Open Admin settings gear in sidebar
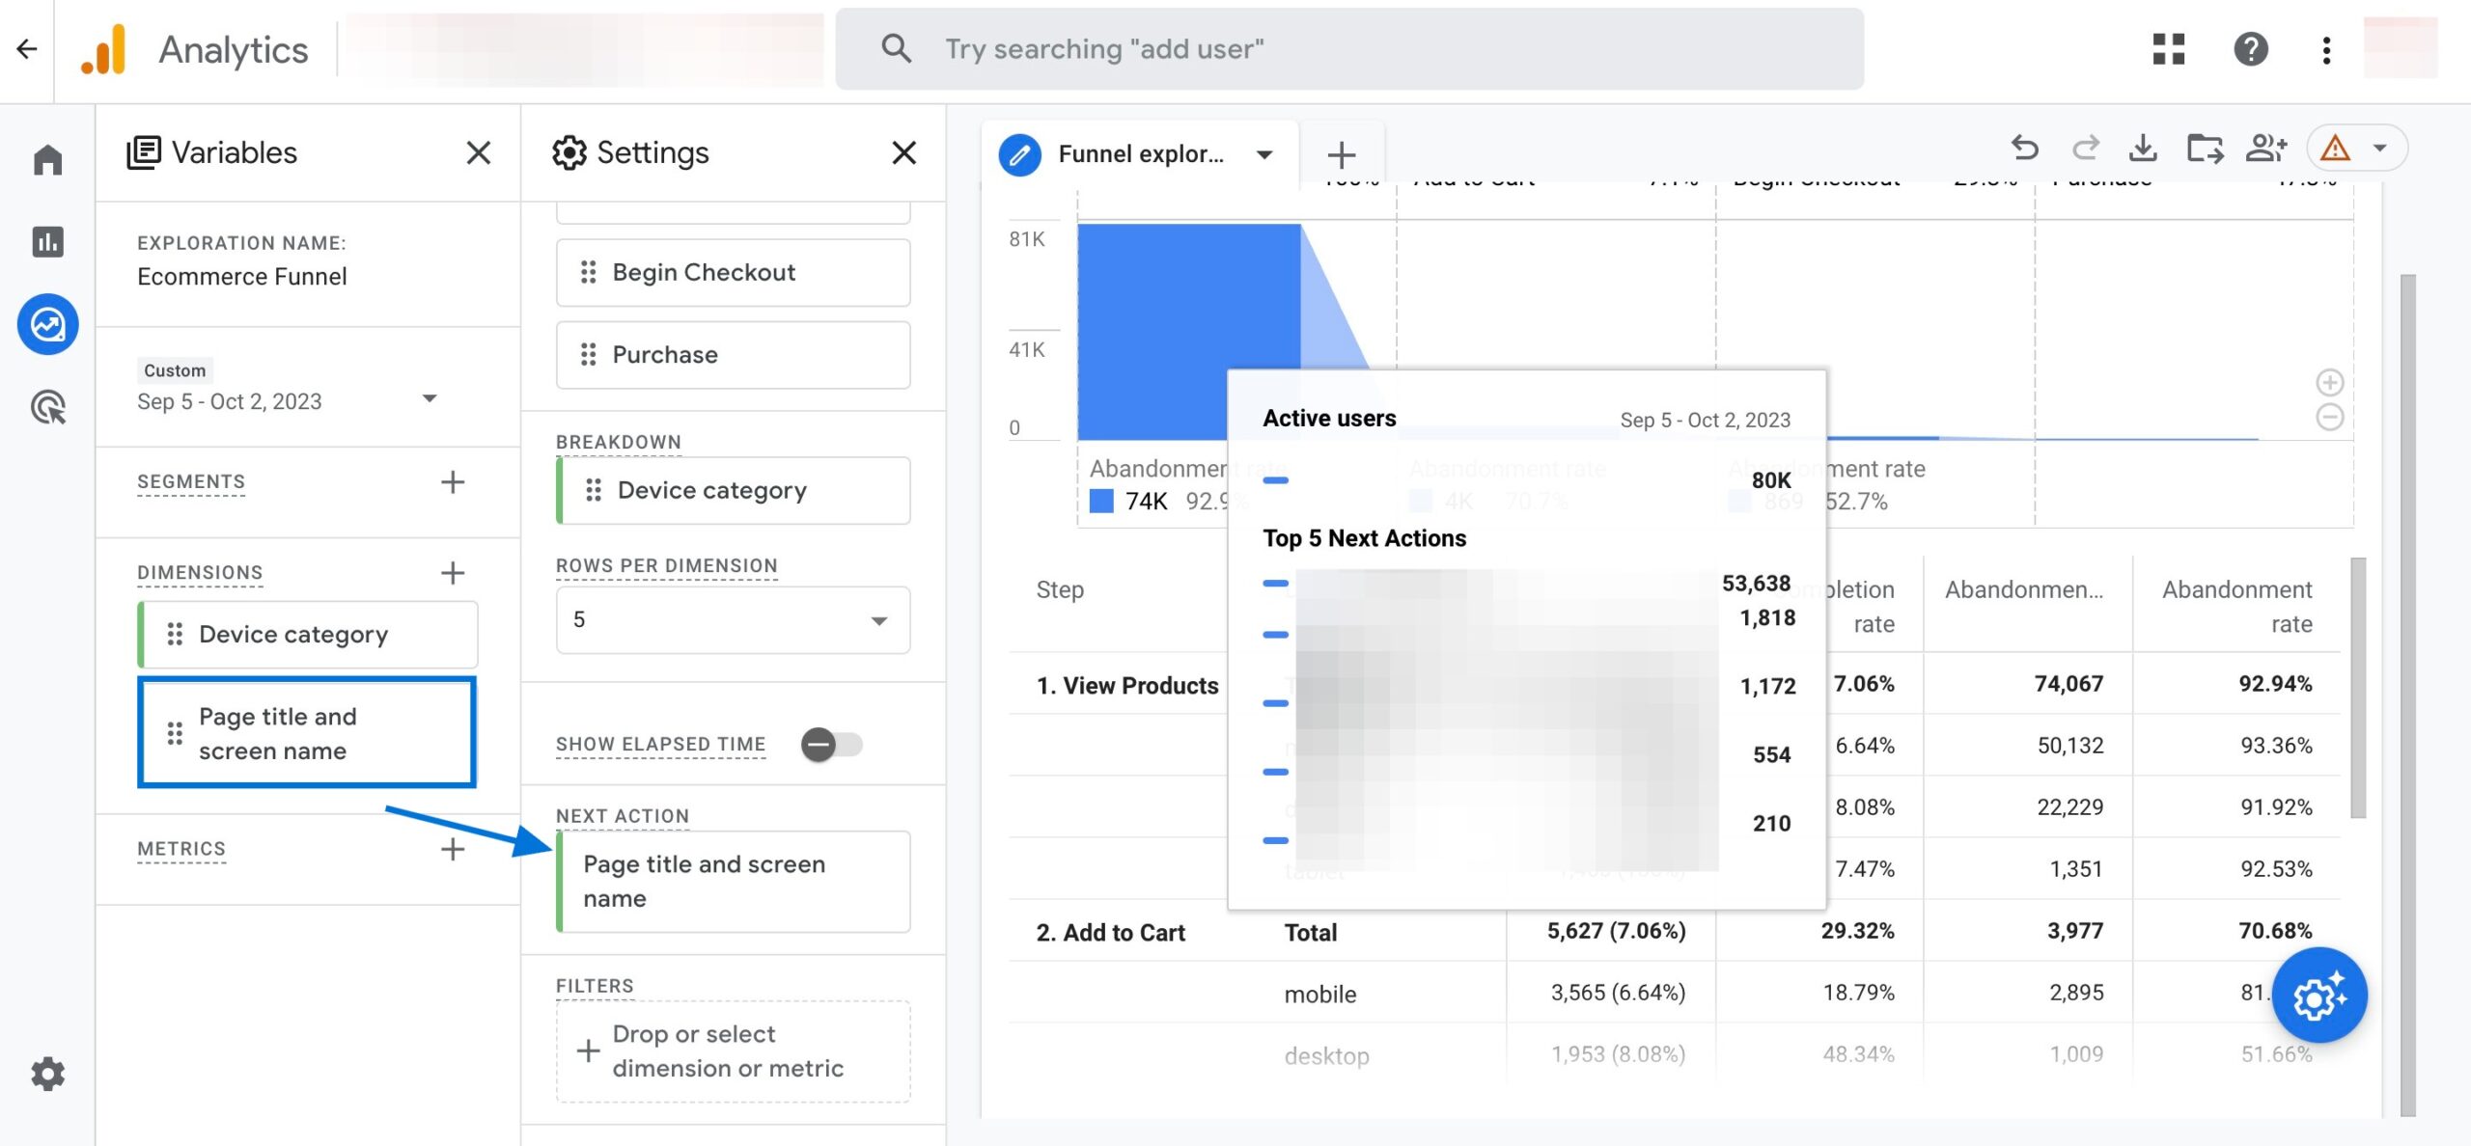2471x1146 pixels. (47, 1073)
